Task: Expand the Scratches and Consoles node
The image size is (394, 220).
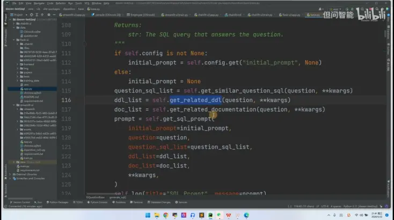Action: (10, 178)
